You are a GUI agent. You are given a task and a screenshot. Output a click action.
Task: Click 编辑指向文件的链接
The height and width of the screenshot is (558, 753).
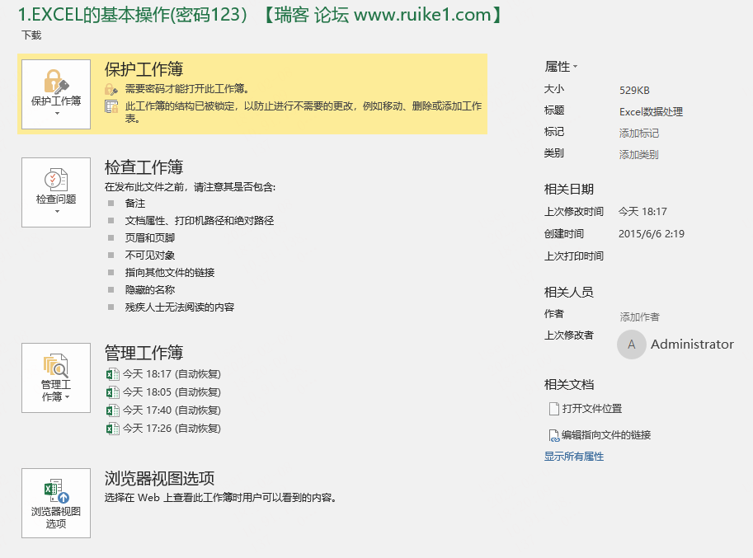pyautogui.click(x=606, y=435)
